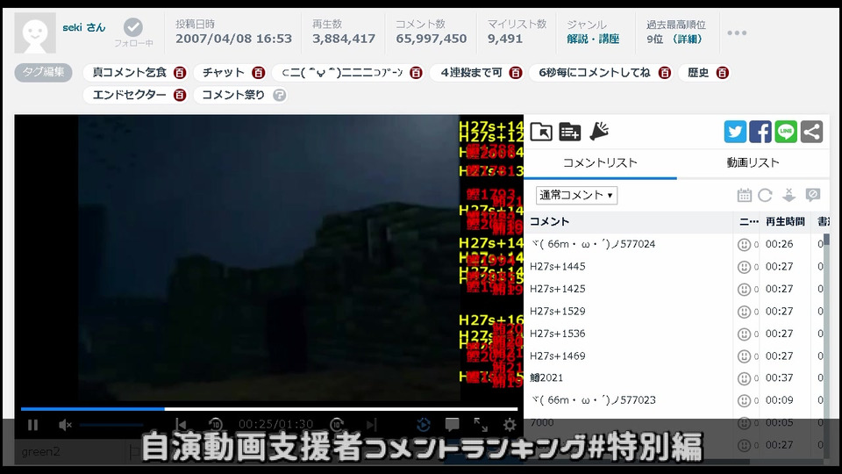
Task: Open the 通常コメント dropdown
Action: 576,195
